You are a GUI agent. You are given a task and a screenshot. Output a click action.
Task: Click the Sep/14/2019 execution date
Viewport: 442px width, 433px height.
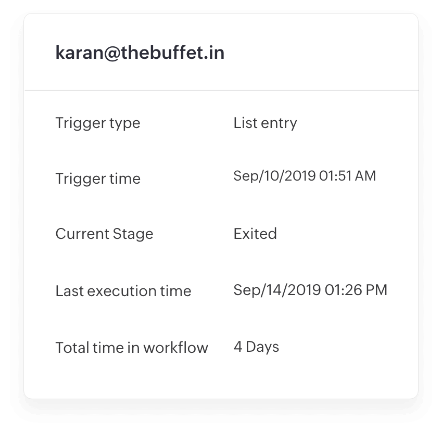[x=276, y=290]
